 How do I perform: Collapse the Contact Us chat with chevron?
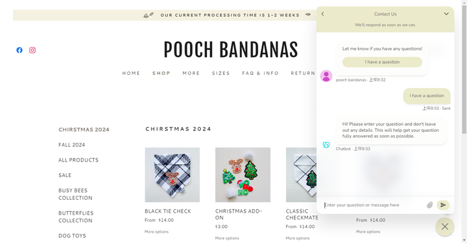(x=446, y=14)
